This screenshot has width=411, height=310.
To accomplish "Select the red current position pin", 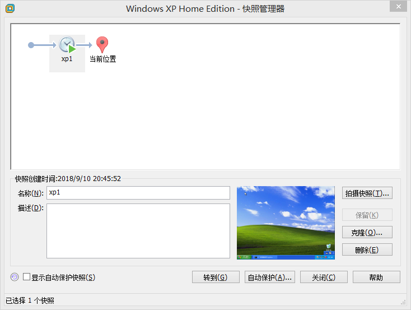I will (102, 45).
